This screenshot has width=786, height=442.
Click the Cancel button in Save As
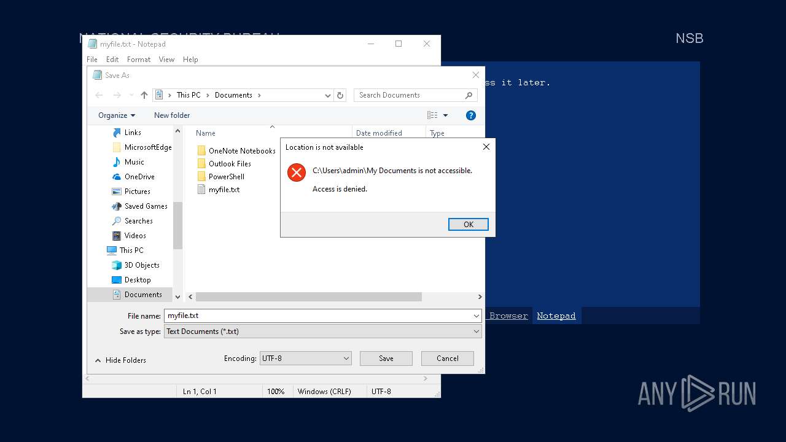coord(448,359)
